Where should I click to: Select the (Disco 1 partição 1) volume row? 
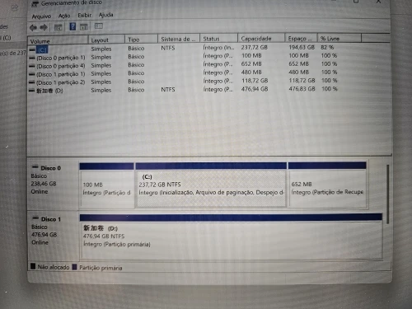tap(183, 73)
